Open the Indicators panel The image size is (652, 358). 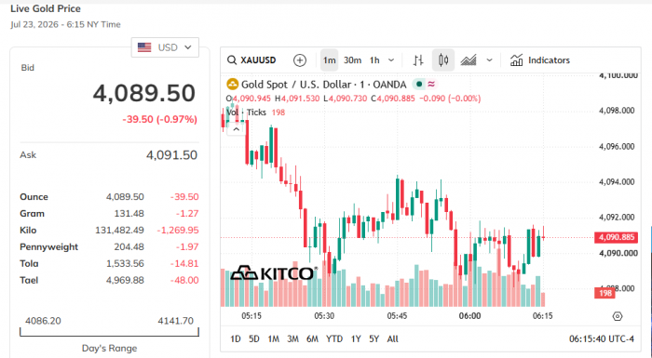539,60
